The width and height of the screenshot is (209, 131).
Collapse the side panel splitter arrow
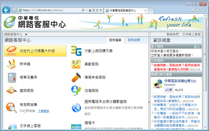tap(149, 102)
